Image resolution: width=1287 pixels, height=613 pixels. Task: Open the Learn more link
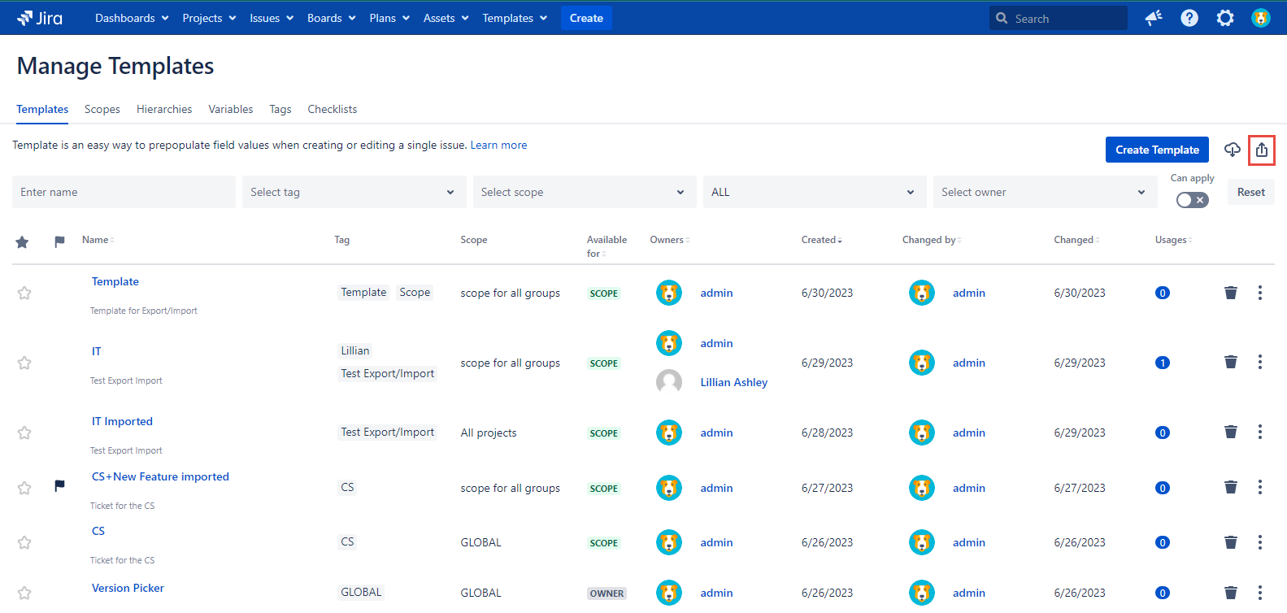coord(498,145)
